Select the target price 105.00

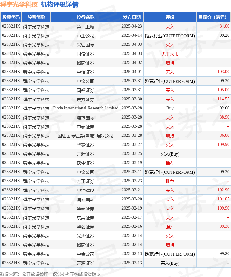223,90
